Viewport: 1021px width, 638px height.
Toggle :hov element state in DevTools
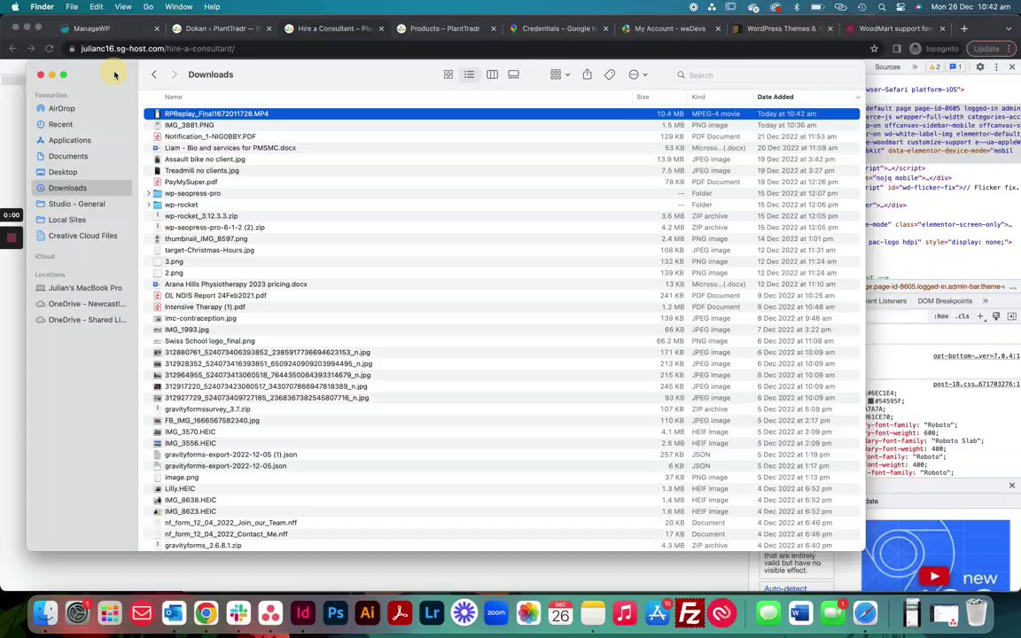pos(941,316)
